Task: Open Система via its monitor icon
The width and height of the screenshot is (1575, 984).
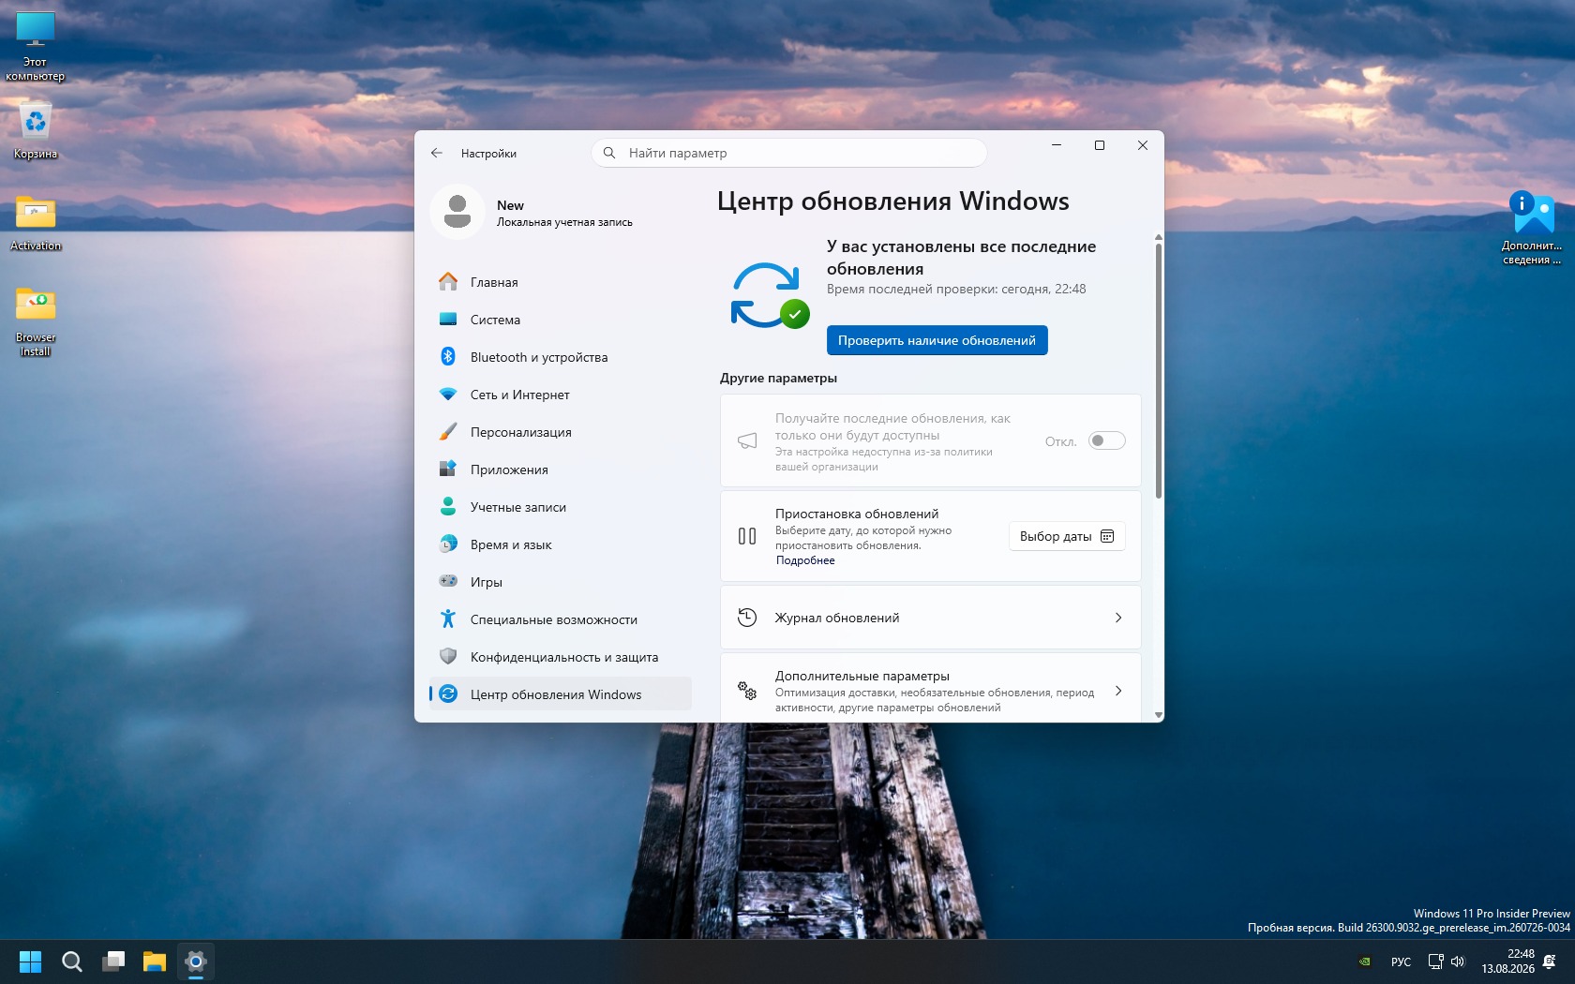Action: pos(448,320)
